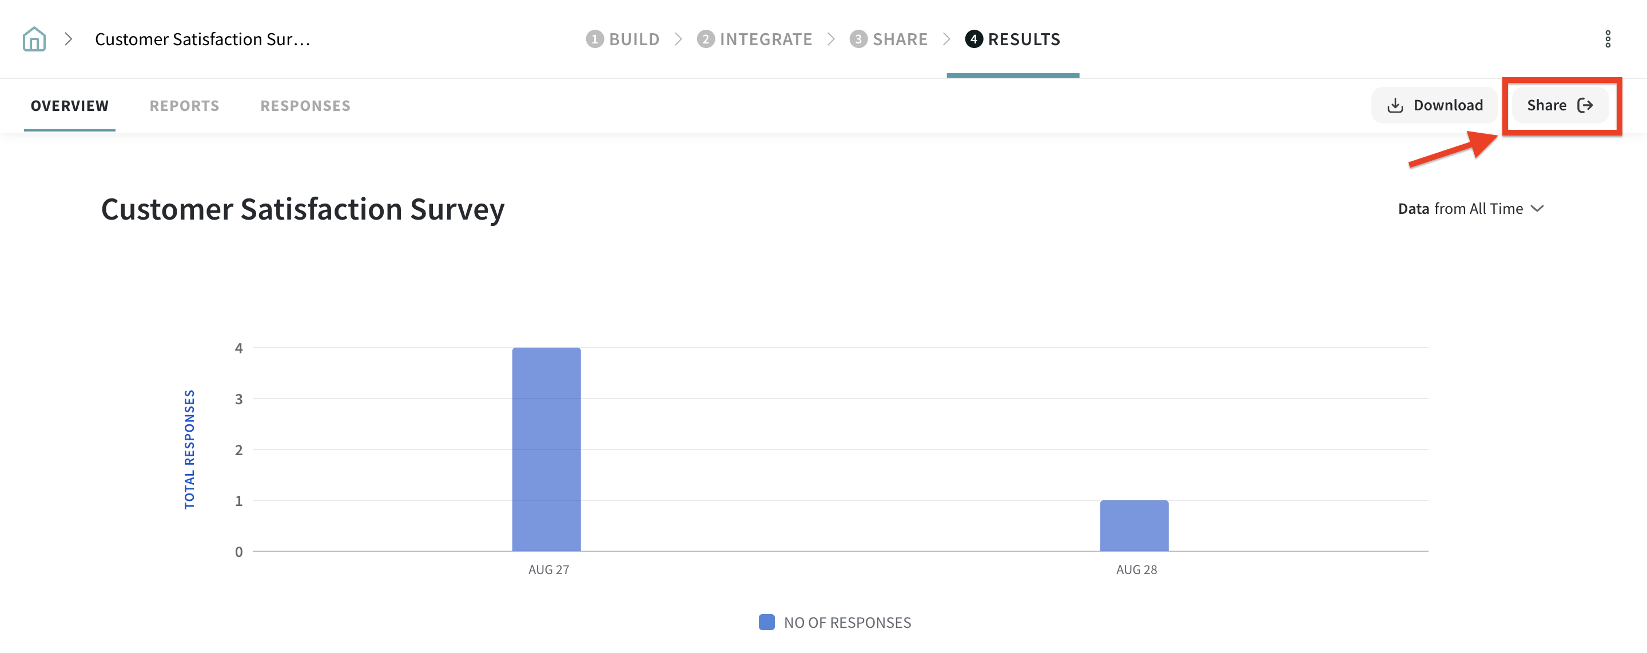Click the share arrow icon
The width and height of the screenshot is (1647, 653).
tap(1585, 106)
